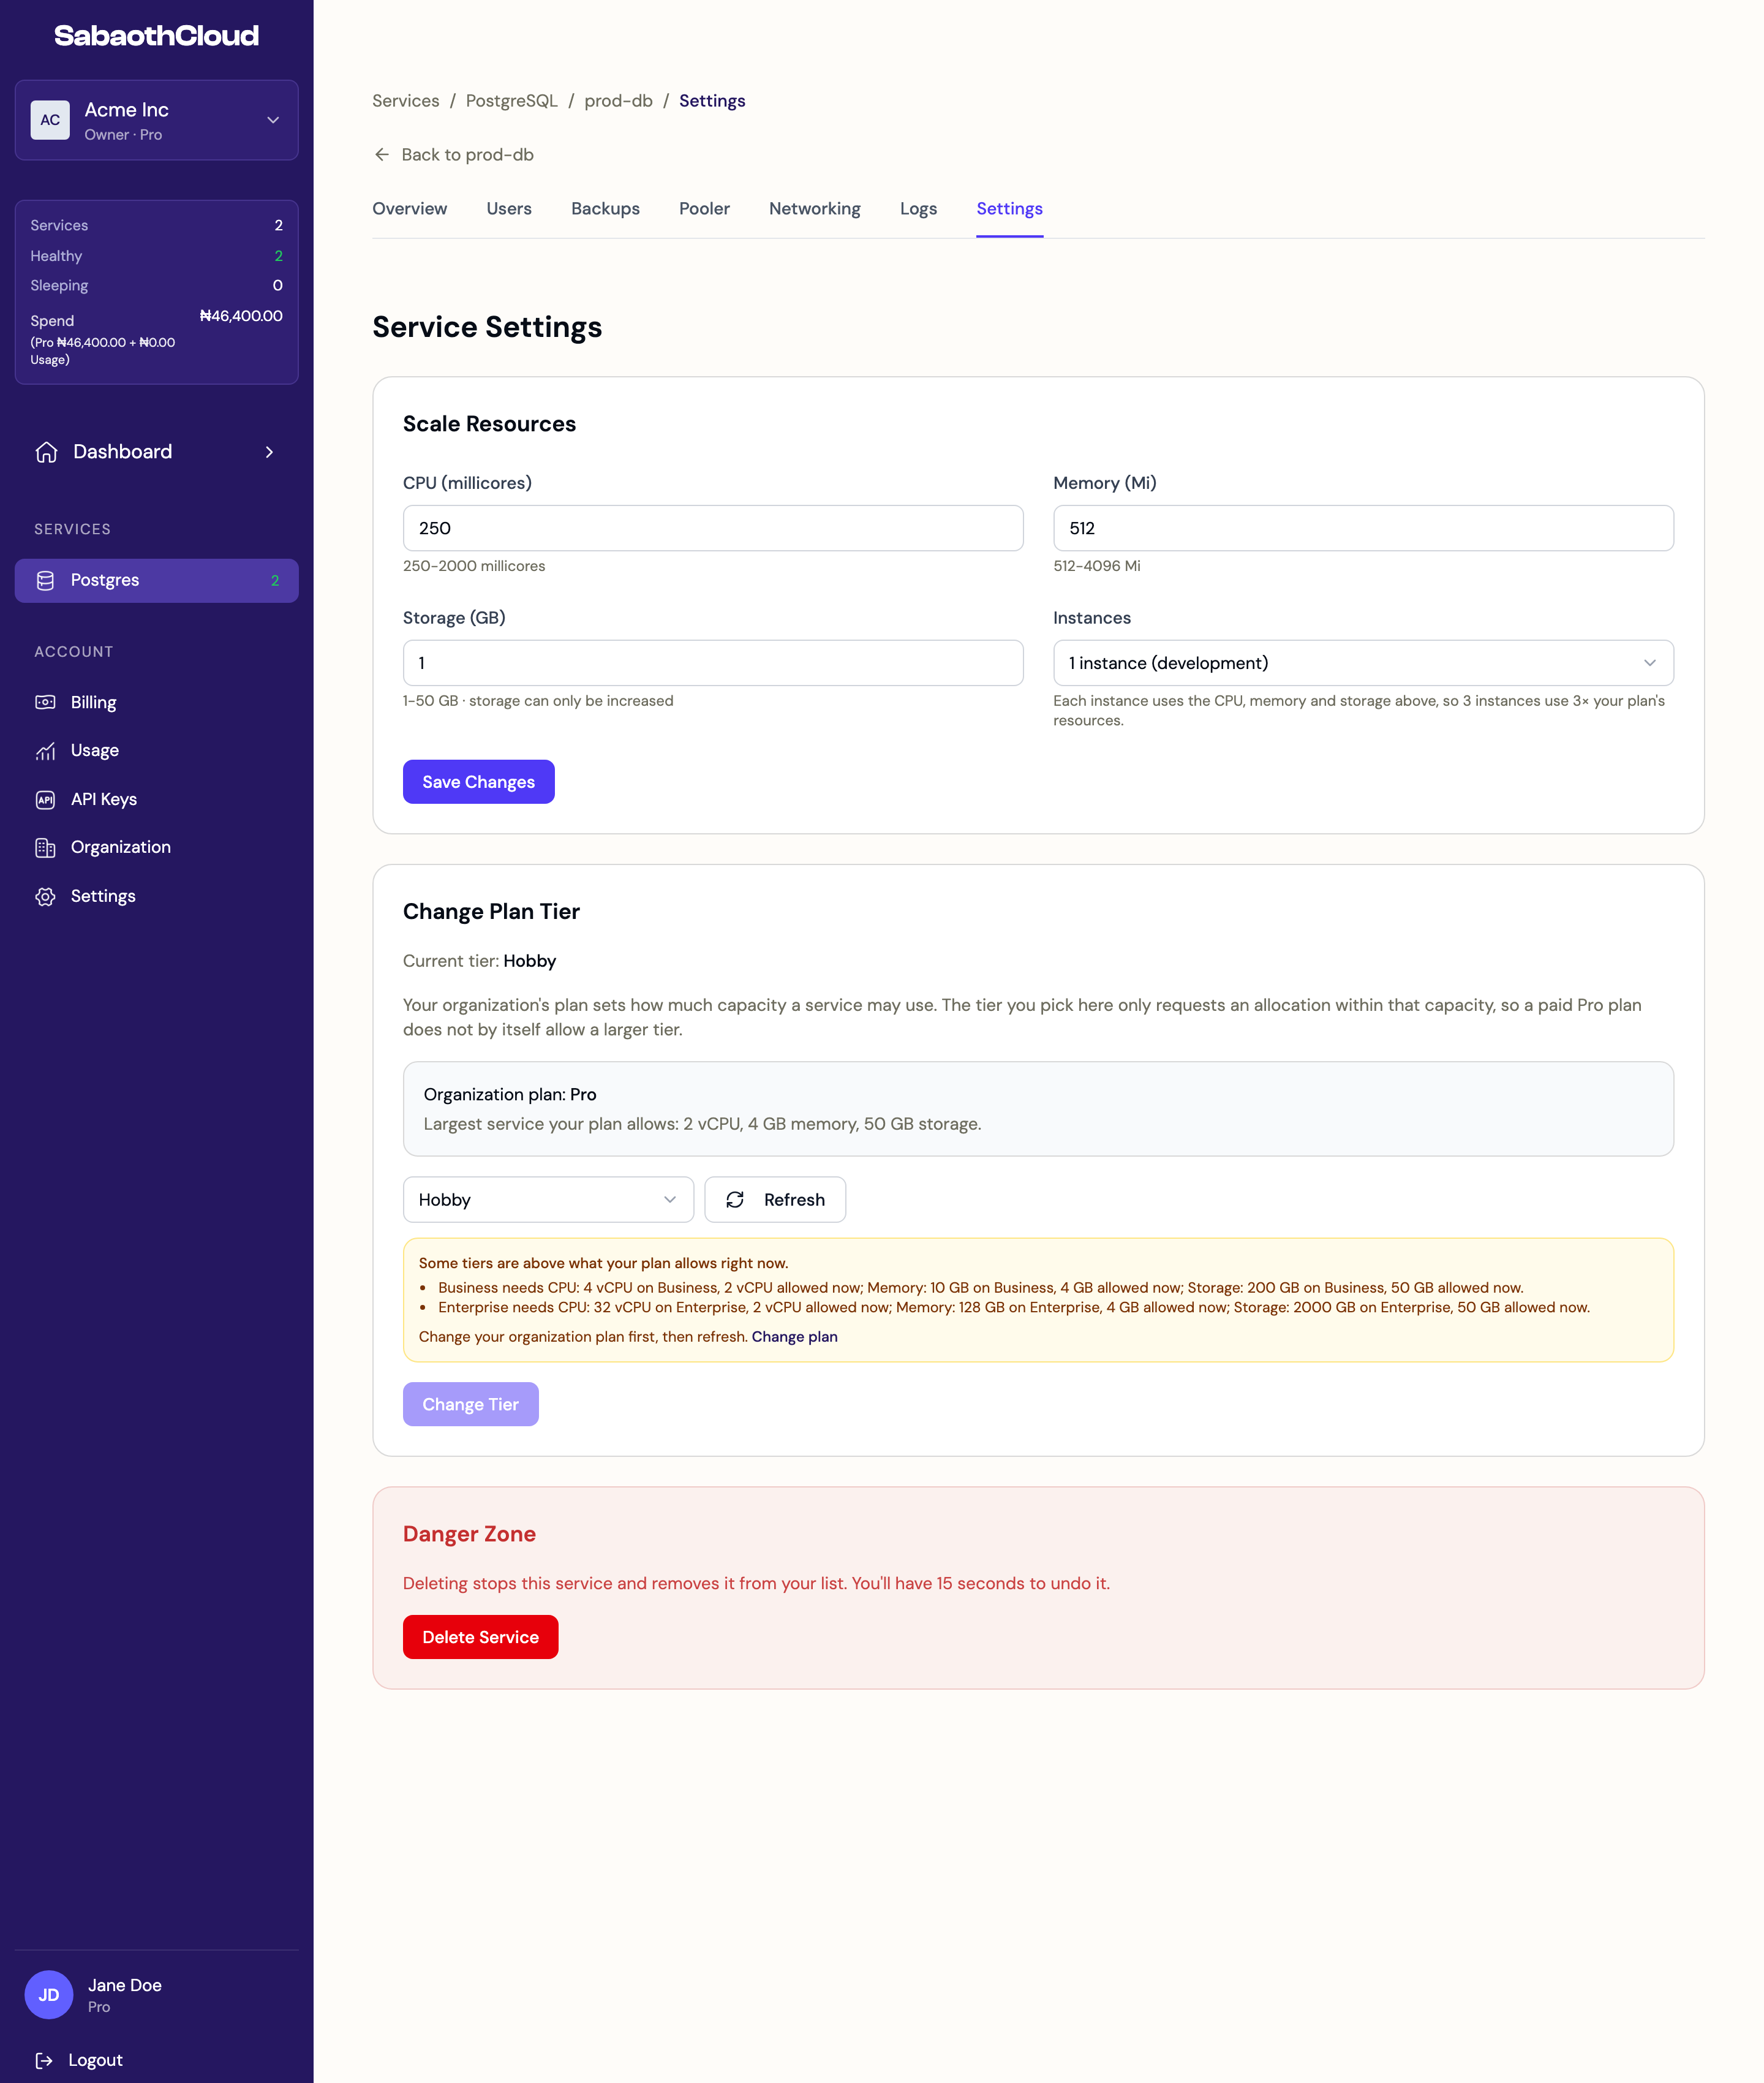
Task: Click the Postgres database icon in sidebar
Action: point(46,580)
